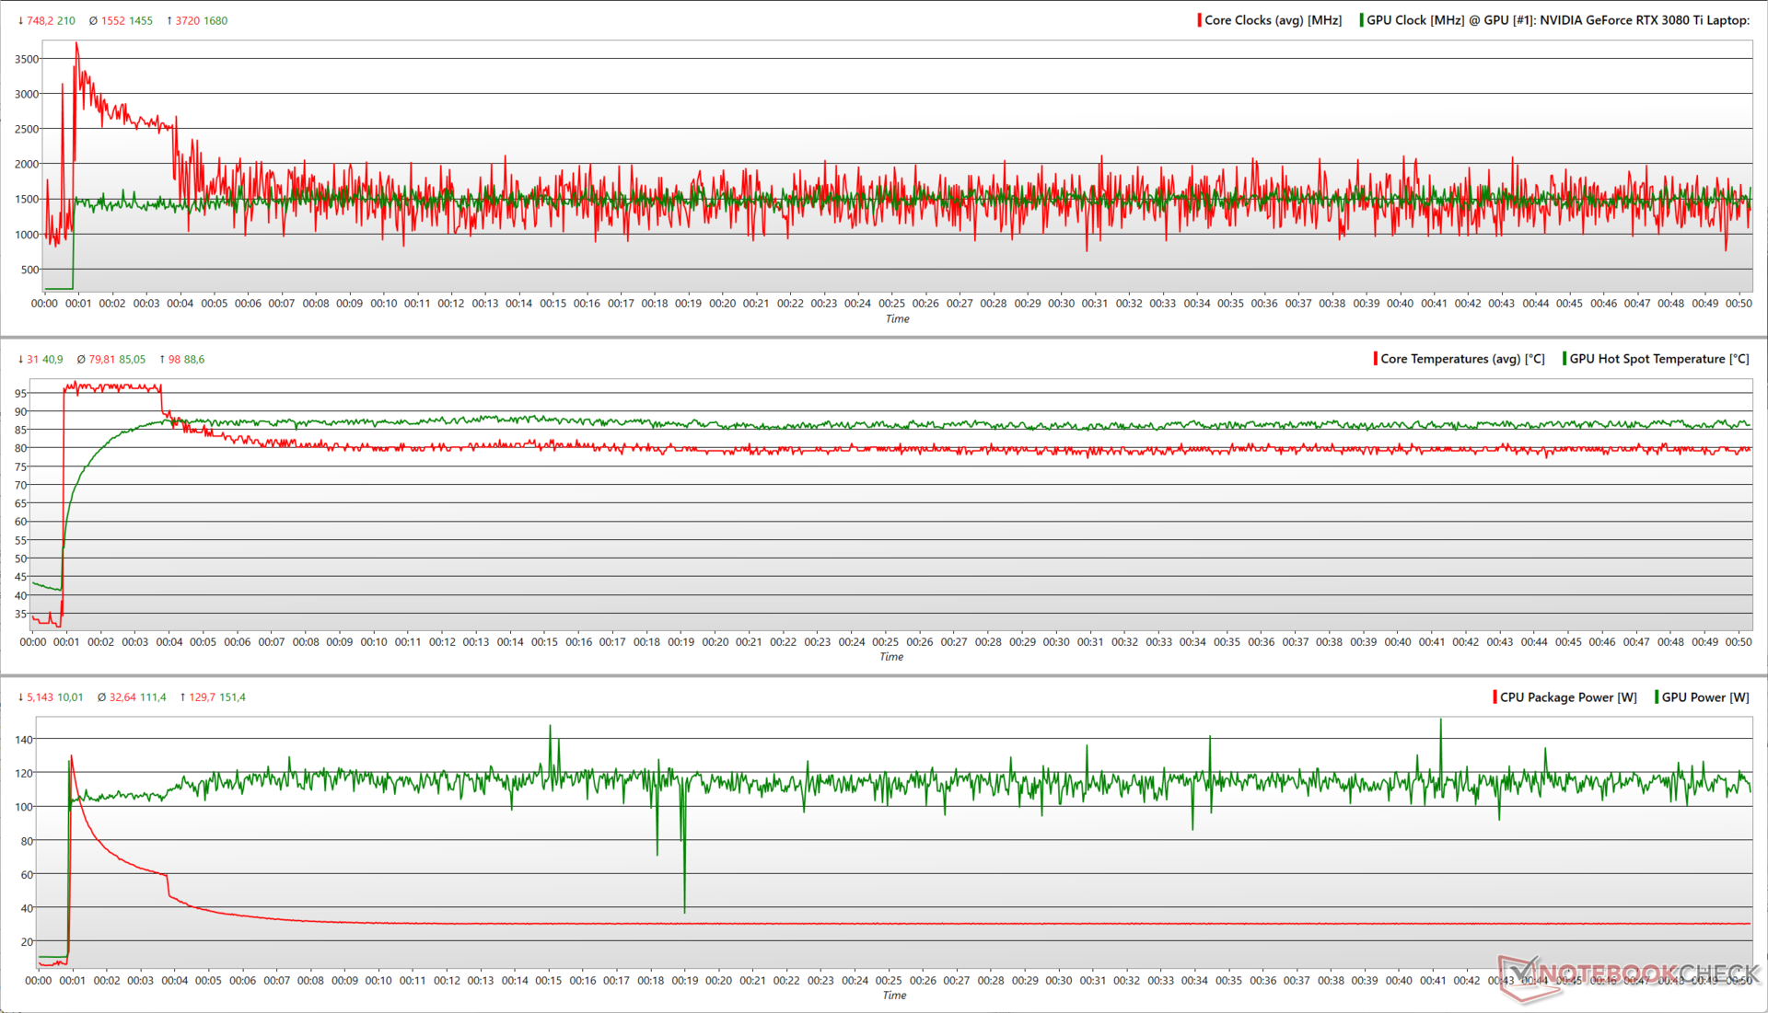Click the average symbol in clocks chart
Screen dimensions: 1768x1013
pos(93,20)
